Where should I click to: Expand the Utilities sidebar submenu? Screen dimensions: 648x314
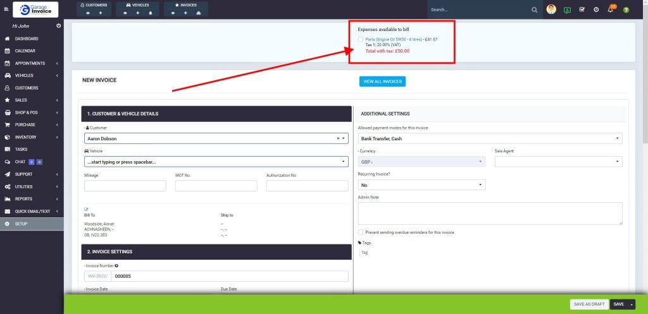[57, 186]
